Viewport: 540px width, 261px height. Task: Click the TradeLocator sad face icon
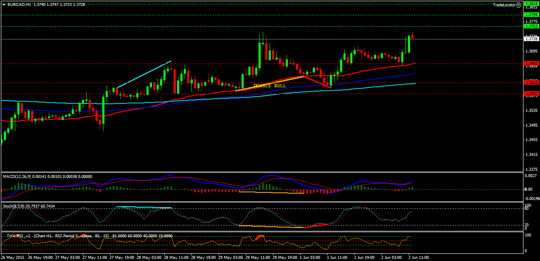pos(519,5)
